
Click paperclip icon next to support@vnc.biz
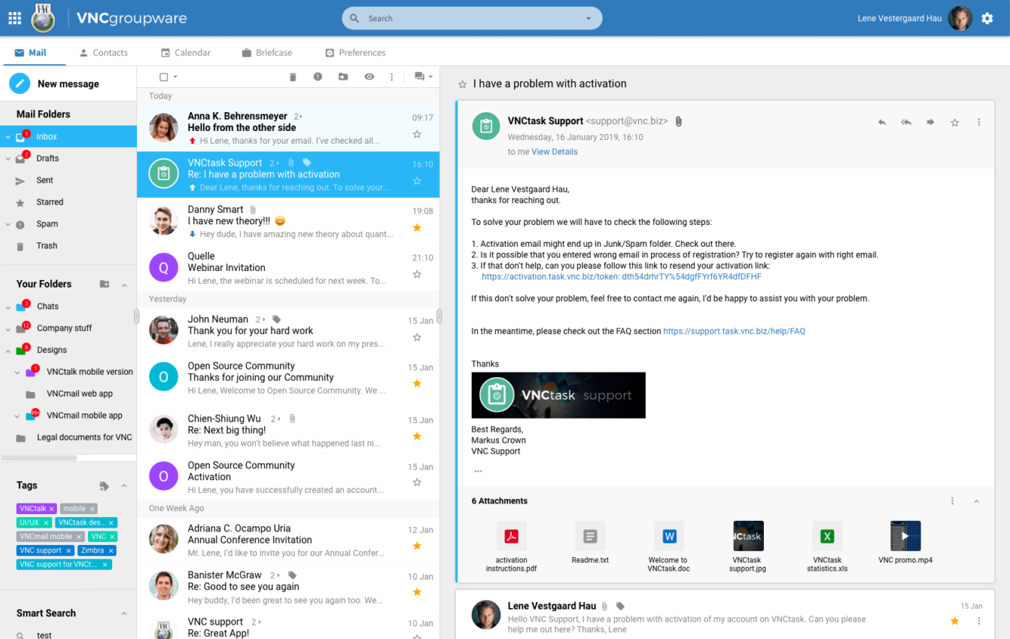tap(678, 121)
